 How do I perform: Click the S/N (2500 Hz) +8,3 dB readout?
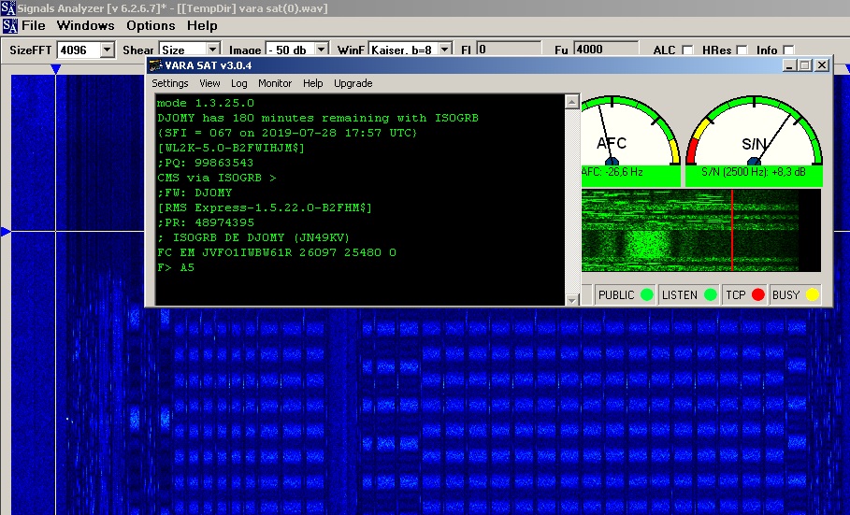tap(754, 172)
